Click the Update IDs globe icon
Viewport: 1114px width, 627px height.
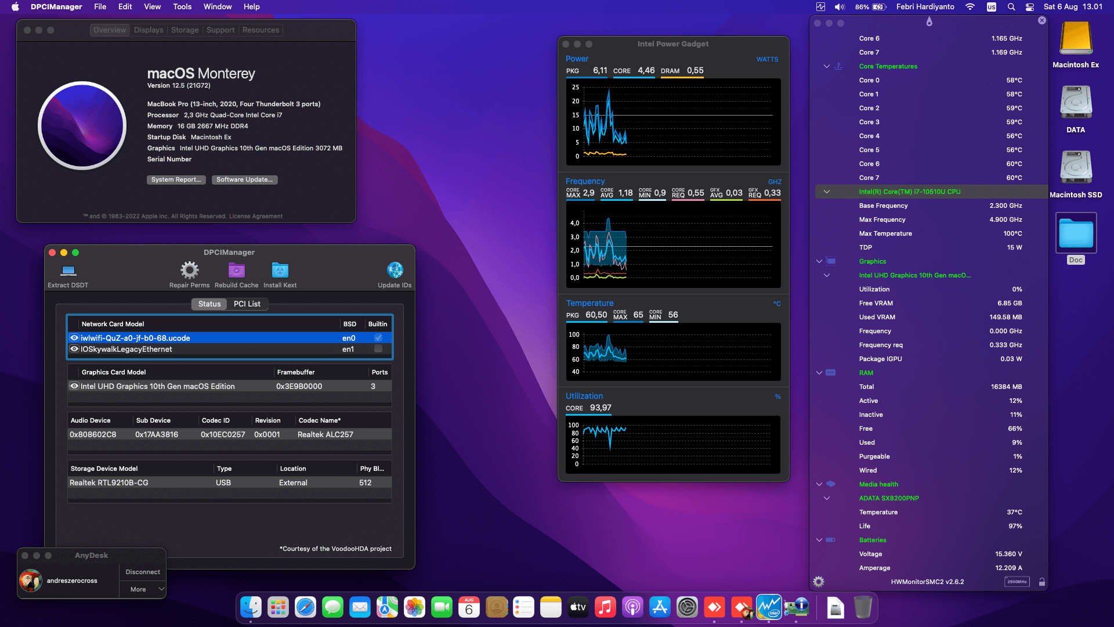[395, 270]
